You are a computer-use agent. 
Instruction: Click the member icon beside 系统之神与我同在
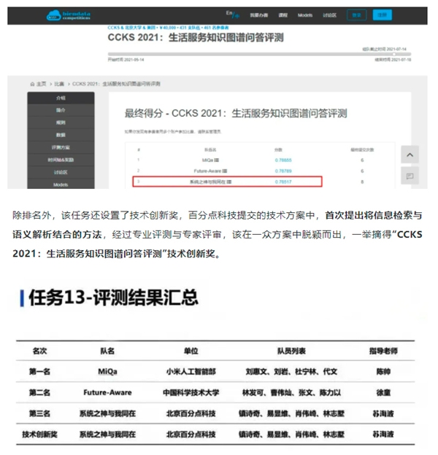pos(229,182)
